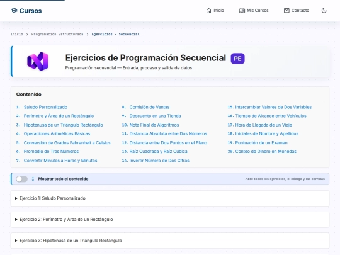Open Puntuación de un Examen link
This screenshot has height=255, width=340.
[261, 143]
